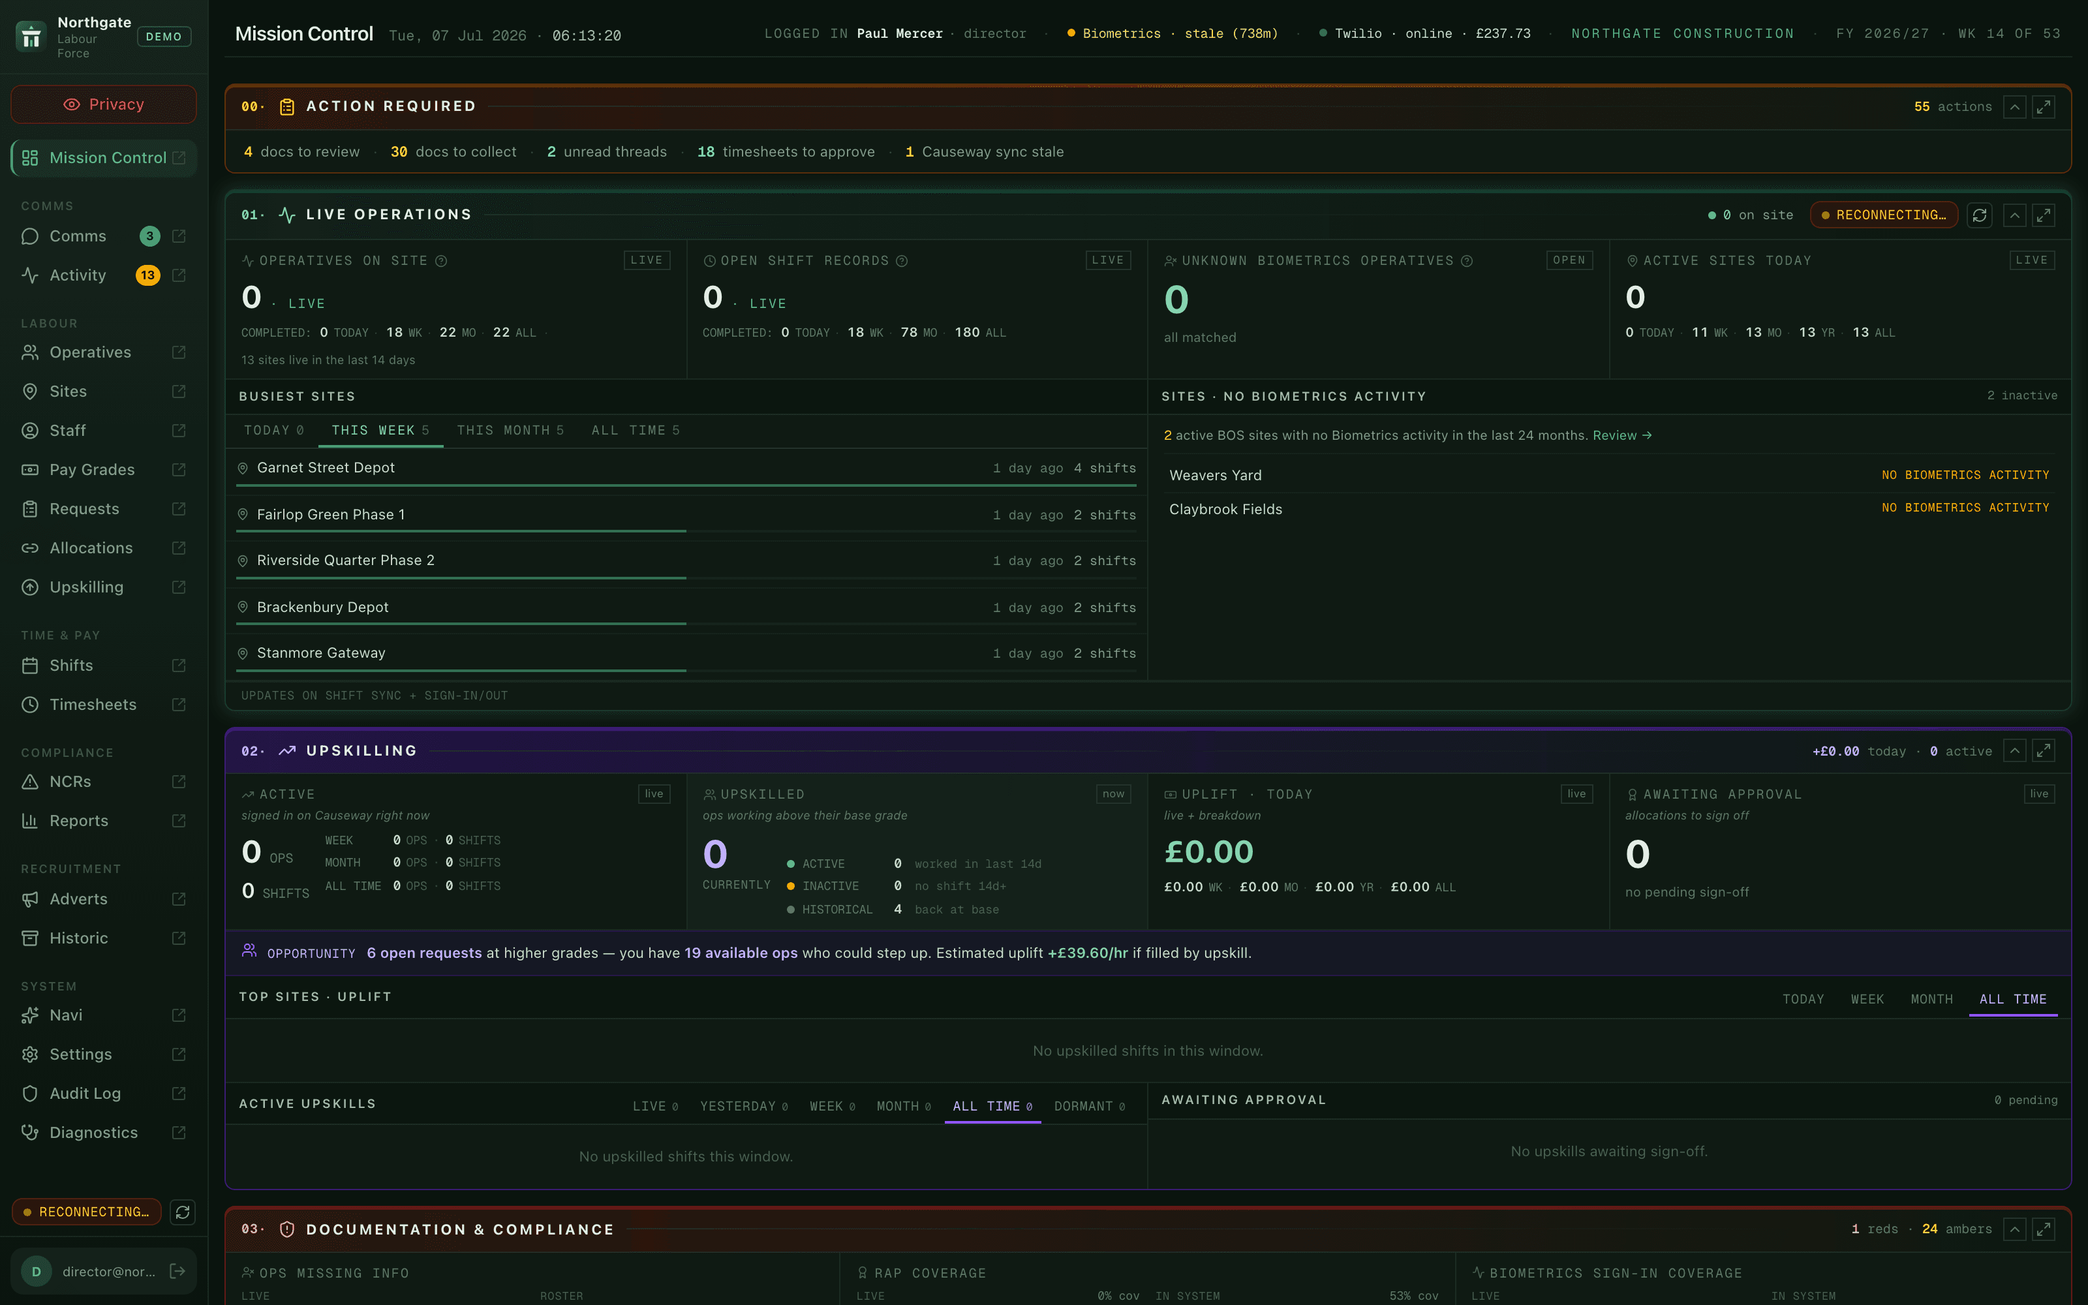Go to Comms in sidebar
This screenshot has height=1305, width=2088.
78,236
